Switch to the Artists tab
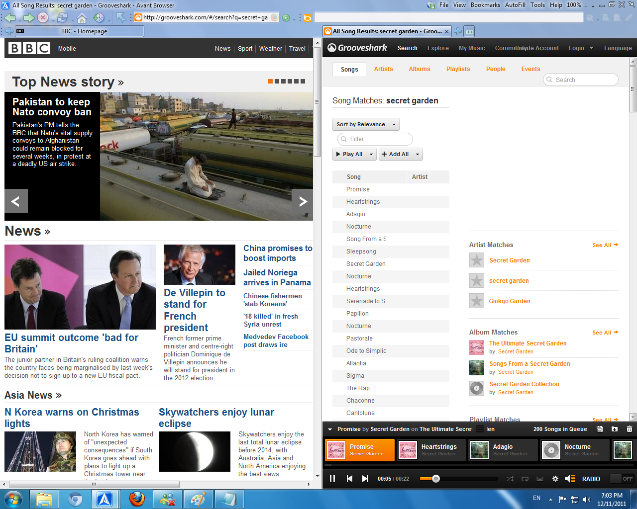Image resolution: width=637 pixels, height=509 pixels. tap(383, 69)
